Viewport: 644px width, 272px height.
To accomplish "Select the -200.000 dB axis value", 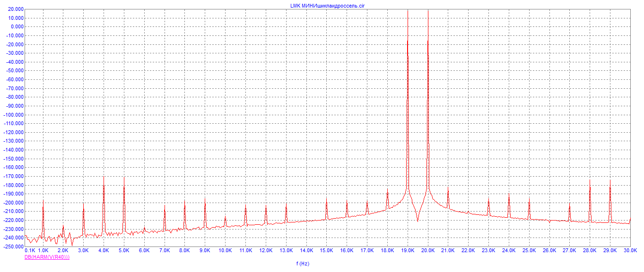I will tap(14, 203).
